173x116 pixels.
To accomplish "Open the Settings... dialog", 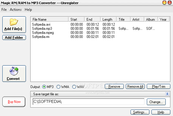I will [140, 112].
